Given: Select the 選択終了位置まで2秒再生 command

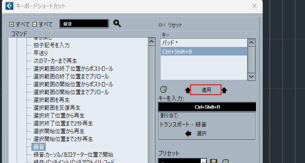Looking at the screenshot, I should click(x=63, y=123).
